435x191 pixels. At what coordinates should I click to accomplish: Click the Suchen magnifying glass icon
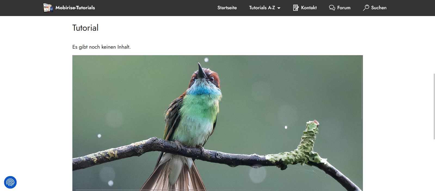pos(366,8)
